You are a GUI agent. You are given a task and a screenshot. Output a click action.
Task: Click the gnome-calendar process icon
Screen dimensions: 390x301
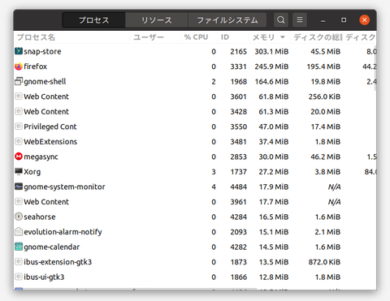point(19,247)
